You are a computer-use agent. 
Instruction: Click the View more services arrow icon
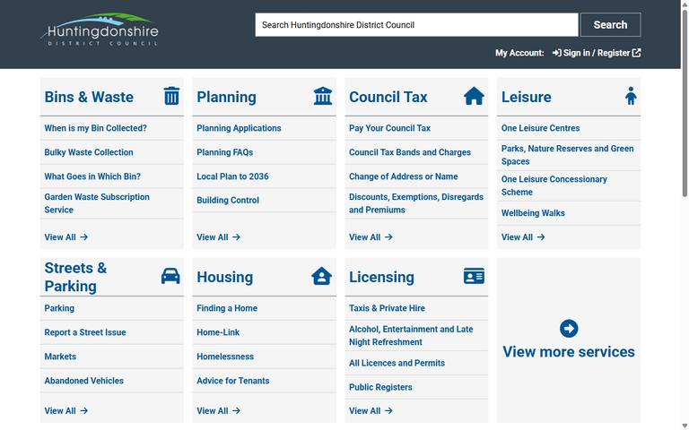(x=569, y=329)
